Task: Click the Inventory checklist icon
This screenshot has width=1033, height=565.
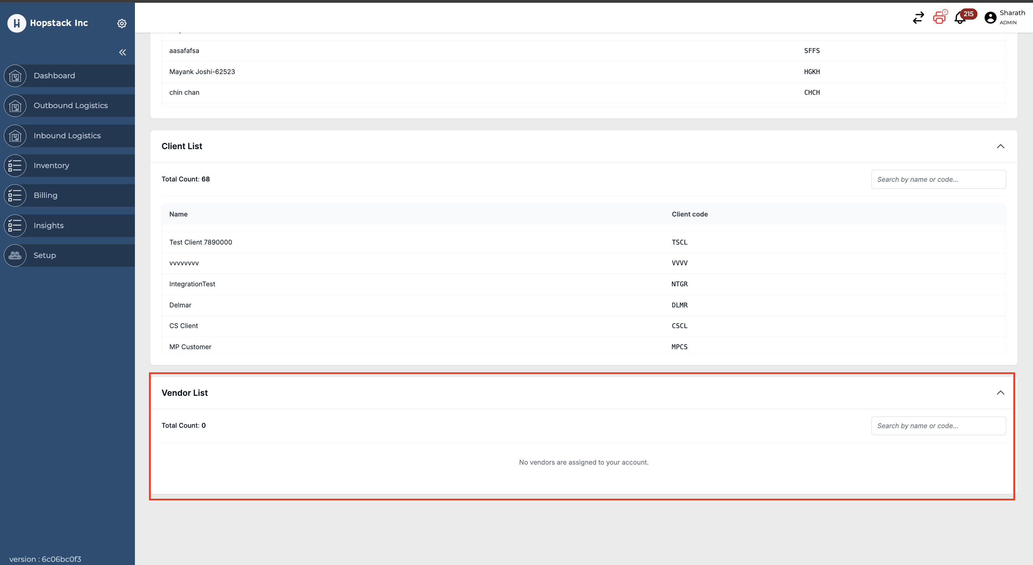Action: click(x=15, y=166)
